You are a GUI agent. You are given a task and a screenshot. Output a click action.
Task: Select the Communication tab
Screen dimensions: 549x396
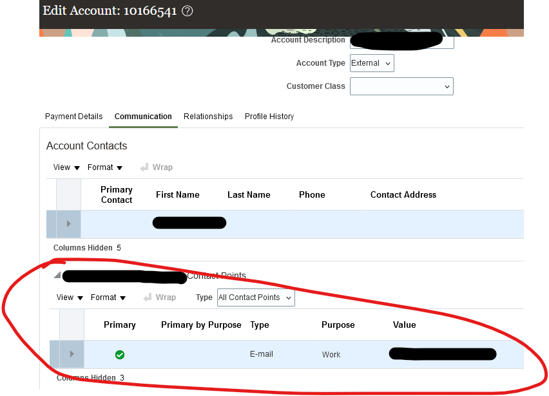[x=143, y=117]
